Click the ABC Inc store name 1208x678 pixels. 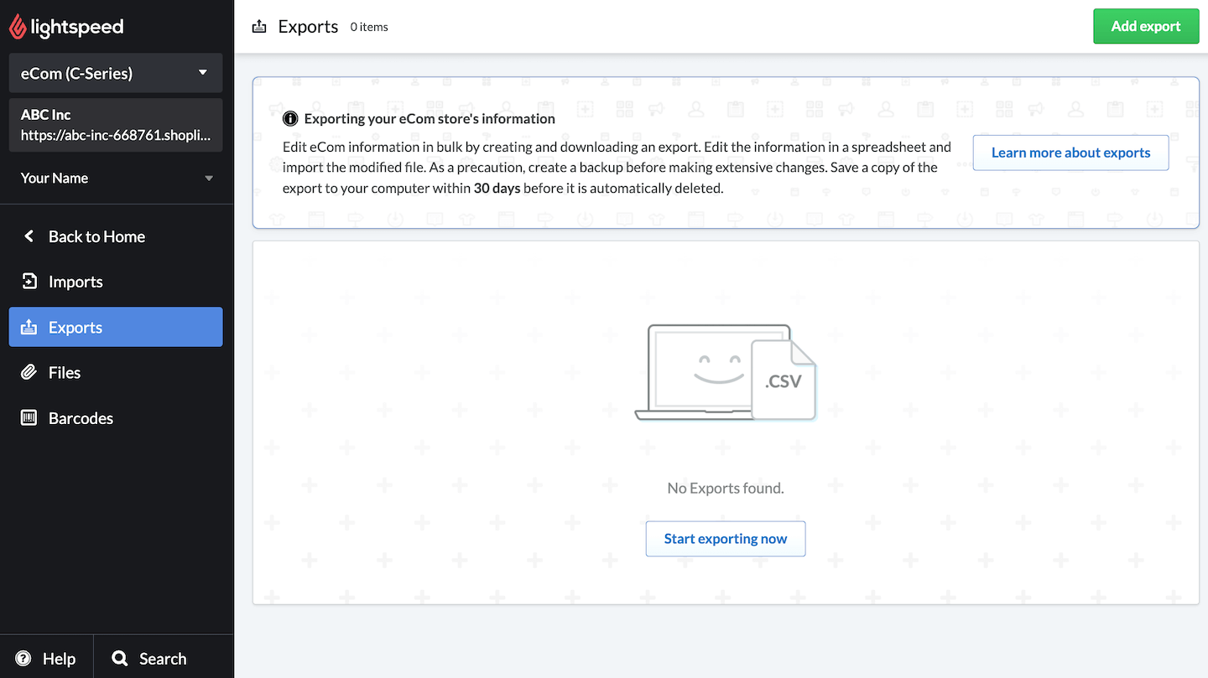[x=44, y=115]
